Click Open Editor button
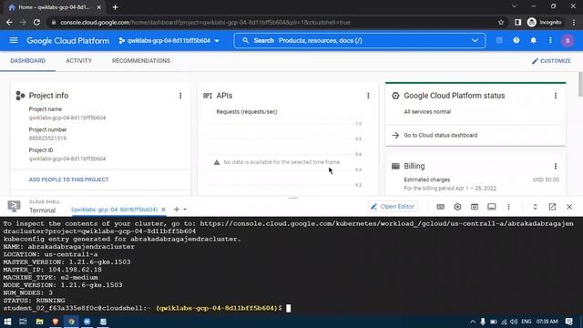Screen dimensions: 583x328 pyautogui.click(x=393, y=207)
